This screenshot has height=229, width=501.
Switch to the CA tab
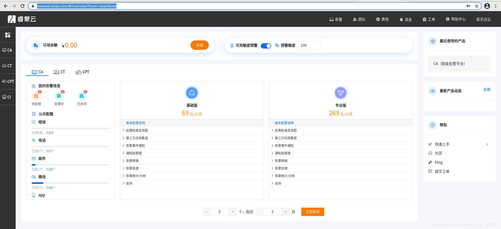click(x=37, y=72)
